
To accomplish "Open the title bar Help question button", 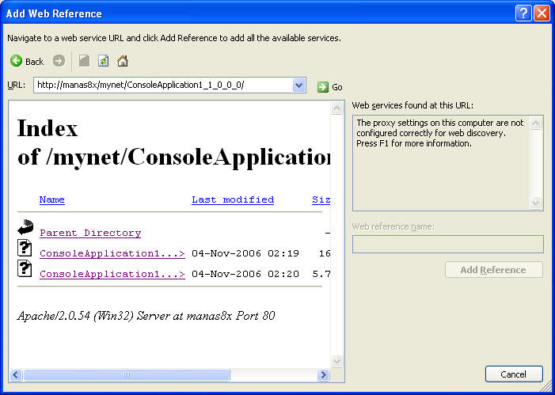I will click(523, 13).
